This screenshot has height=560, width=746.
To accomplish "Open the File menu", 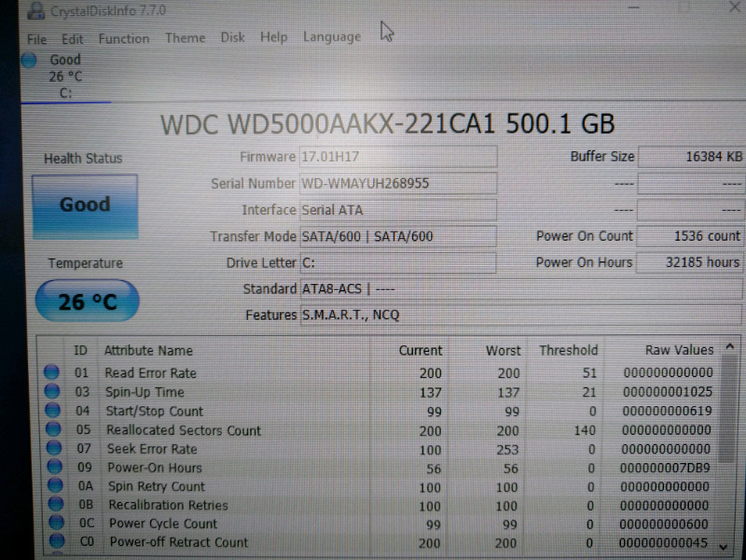I will [36, 39].
